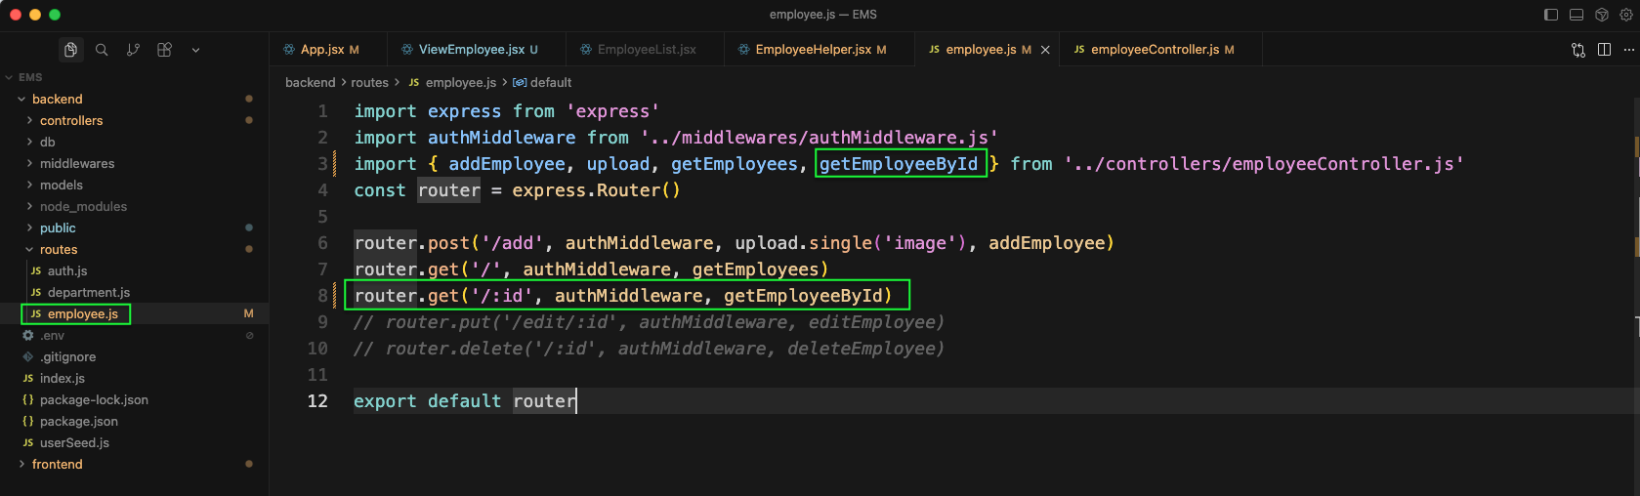Open the editor More Actions ellipsis

[x=1628, y=50]
